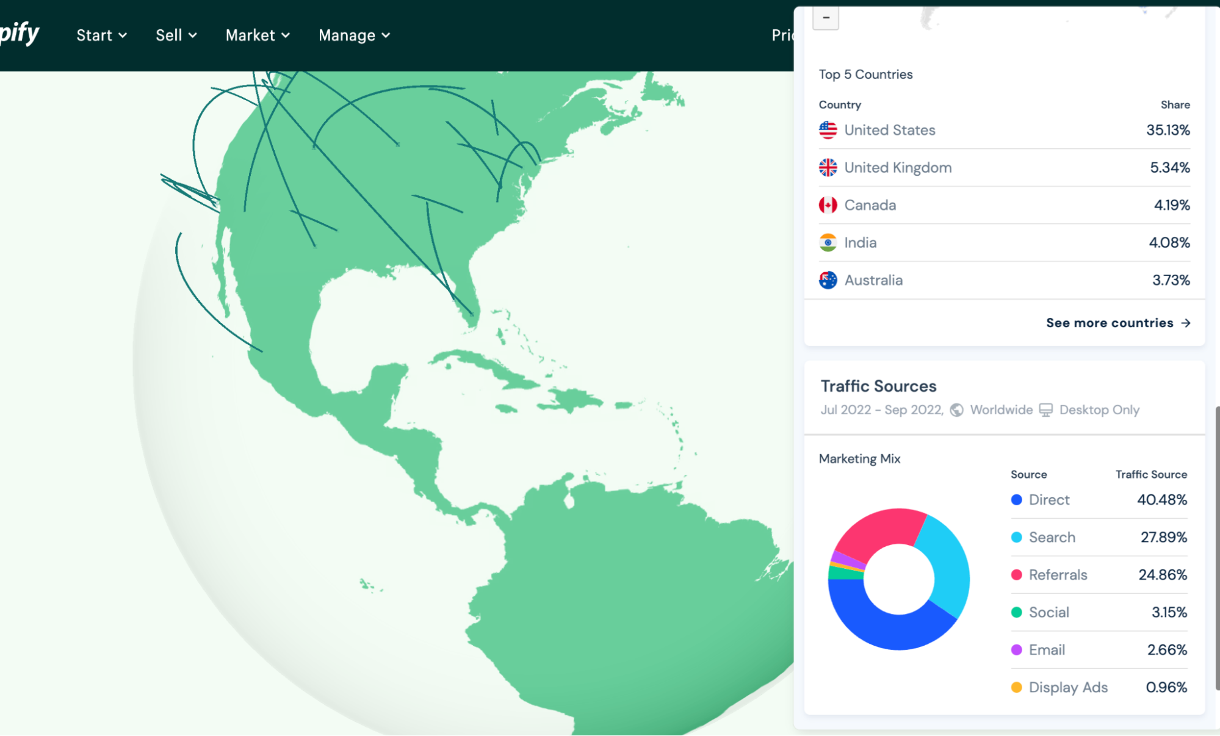Expand the Market dropdown menu
1220x736 pixels.
(x=257, y=36)
